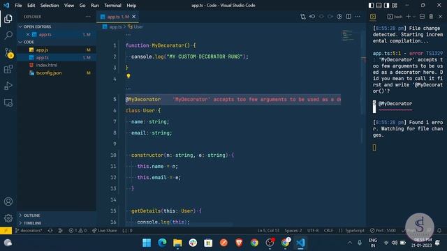Toggle primary side bar layout button
Image resolution: width=447 pixels, height=251 pixels.
(371, 6)
